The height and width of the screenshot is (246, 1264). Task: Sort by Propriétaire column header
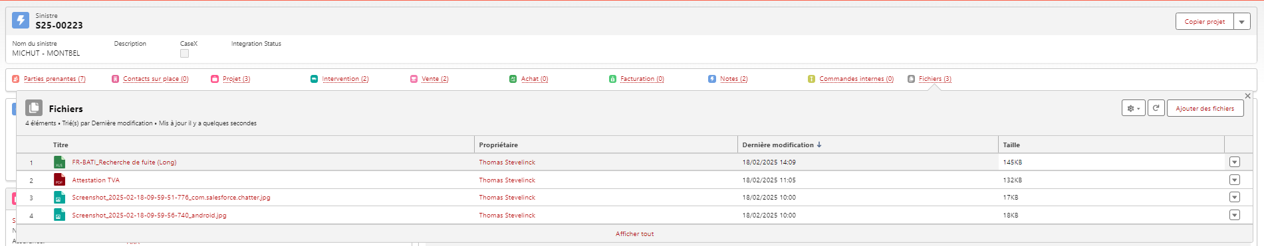click(498, 145)
